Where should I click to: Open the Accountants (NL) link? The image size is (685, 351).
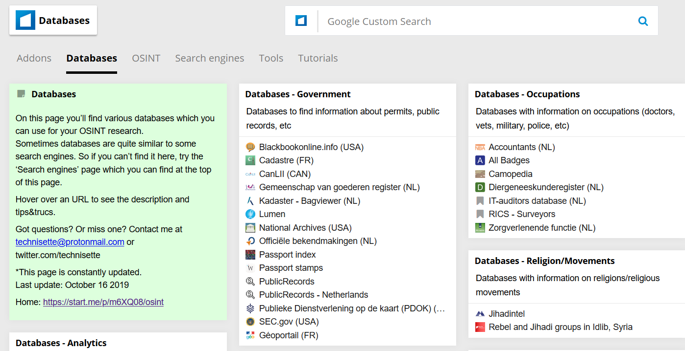click(x=522, y=147)
